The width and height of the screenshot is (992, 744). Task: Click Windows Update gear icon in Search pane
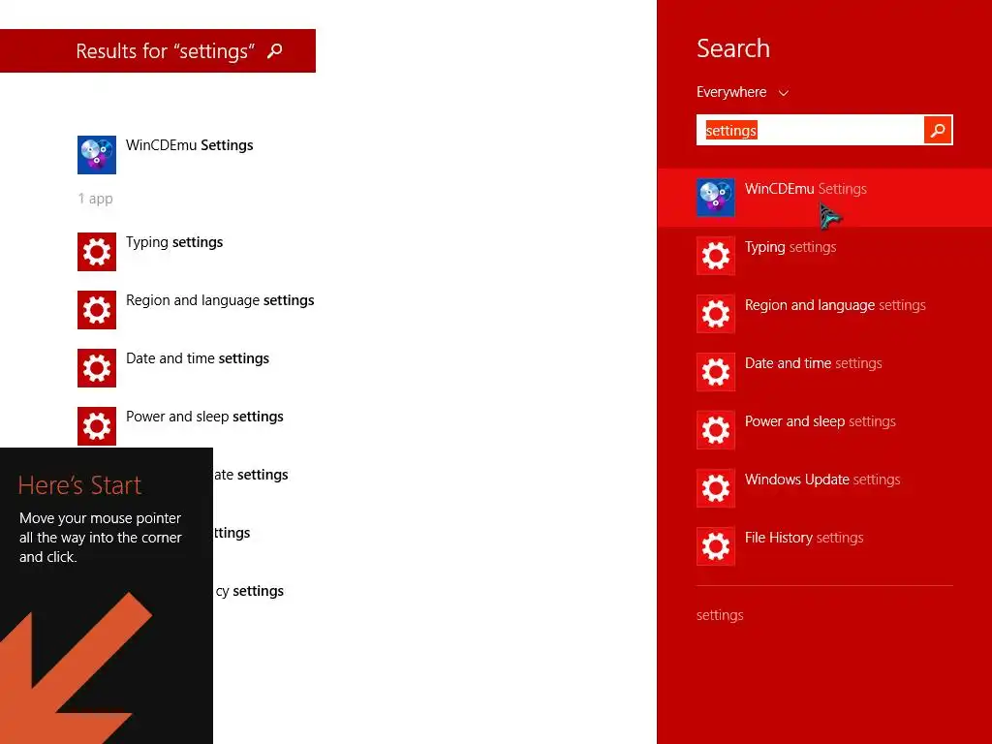[716, 488]
